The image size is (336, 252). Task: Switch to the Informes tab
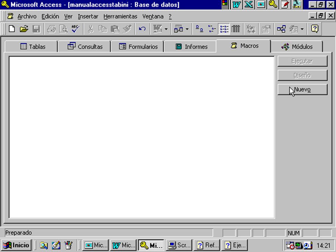[x=190, y=47]
